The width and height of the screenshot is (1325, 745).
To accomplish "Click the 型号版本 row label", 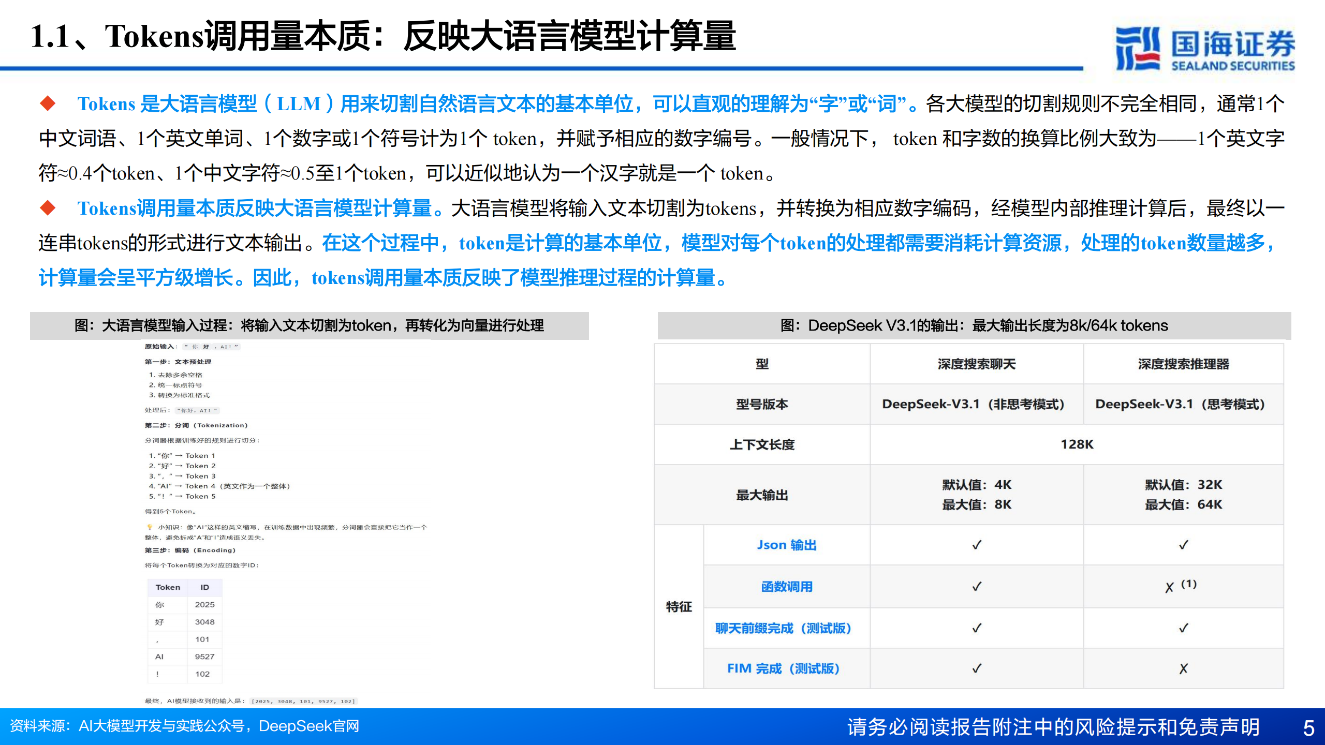I will point(762,404).
